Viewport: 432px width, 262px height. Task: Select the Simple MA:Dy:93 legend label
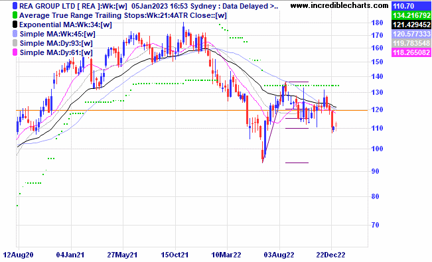pyautogui.click(x=56, y=43)
